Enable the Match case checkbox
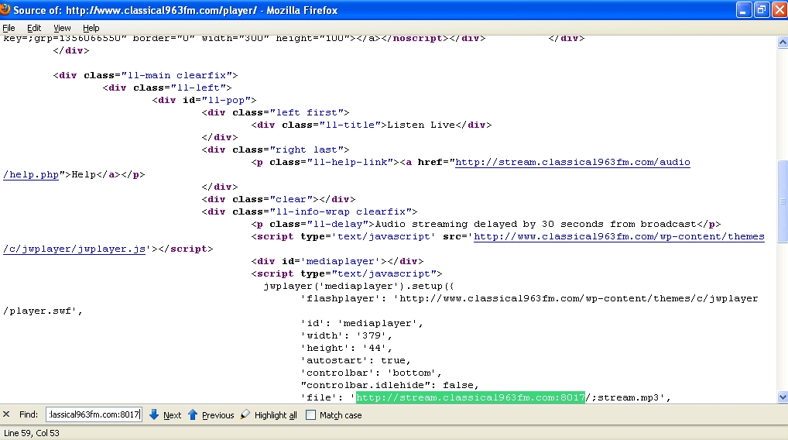 point(310,415)
